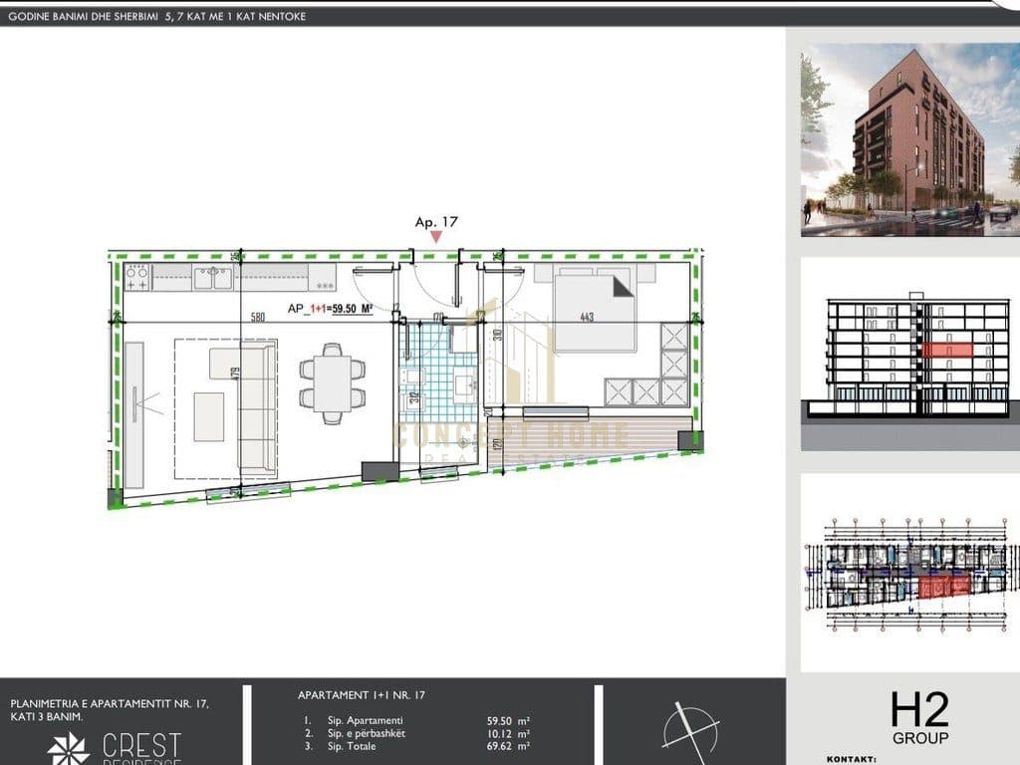
Task: Click the '10.12 m²' shared area value
Action: (x=508, y=734)
